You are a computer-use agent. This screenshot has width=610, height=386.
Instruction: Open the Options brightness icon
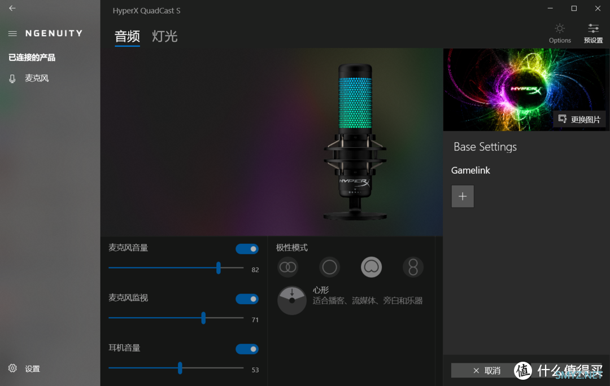(x=560, y=33)
